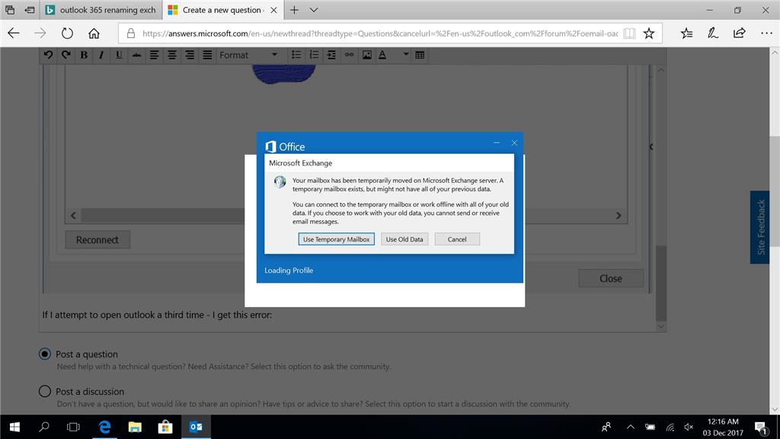The height and width of the screenshot is (439, 780).
Task: Apply strikethrough formatting
Action: (136, 55)
